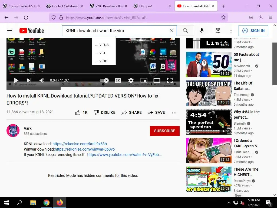Open the Winwar download rekonise link

click(85, 149)
